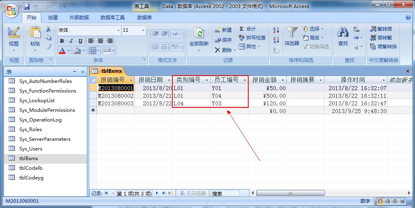Save via quick access toolbar disk icon

[27, 6]
